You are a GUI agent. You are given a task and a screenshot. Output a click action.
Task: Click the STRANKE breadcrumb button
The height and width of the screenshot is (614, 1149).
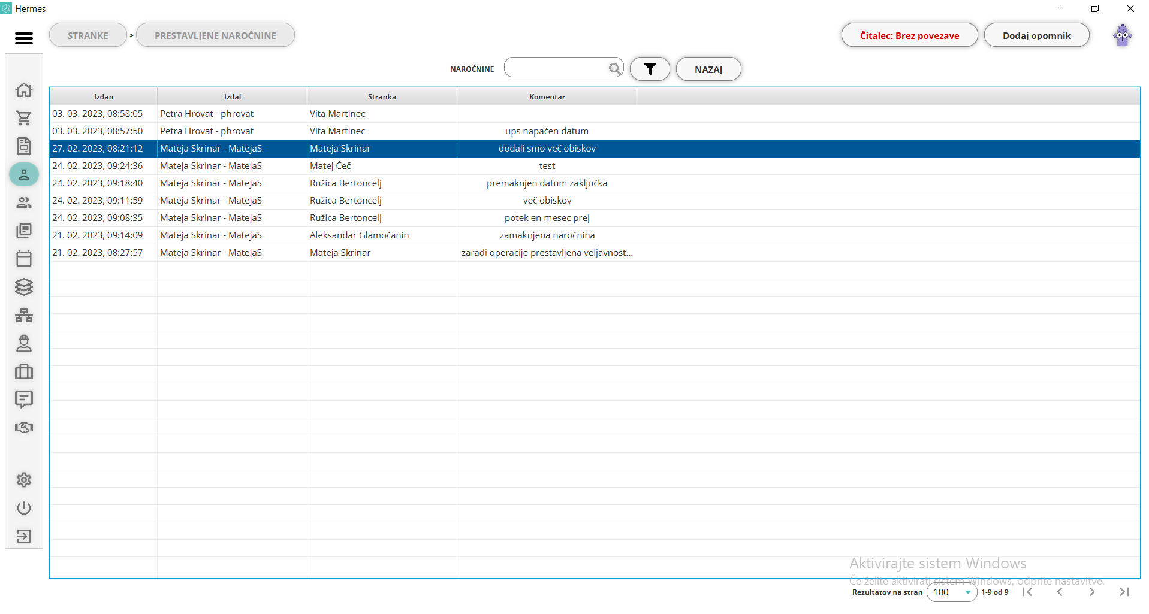[88, 35]
